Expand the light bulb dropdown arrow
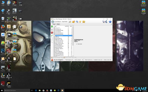The image size is (148, 92). [82, 22]
